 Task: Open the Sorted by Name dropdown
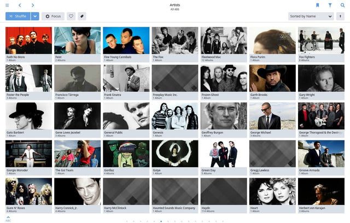311,16
